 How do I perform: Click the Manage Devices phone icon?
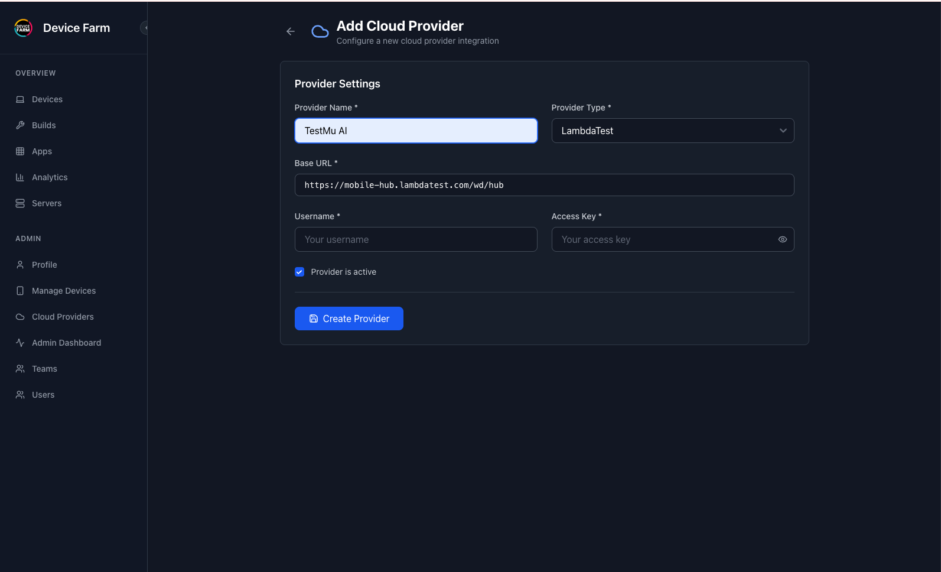[x=20, y=291]
